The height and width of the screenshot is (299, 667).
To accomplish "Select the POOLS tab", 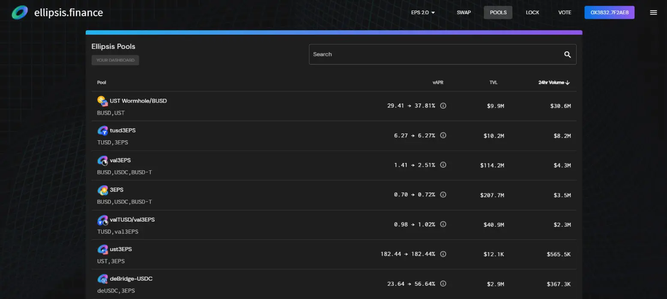I will coord(498,12).
